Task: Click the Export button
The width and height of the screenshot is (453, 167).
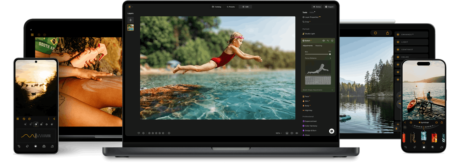Action: pos(329,7)
